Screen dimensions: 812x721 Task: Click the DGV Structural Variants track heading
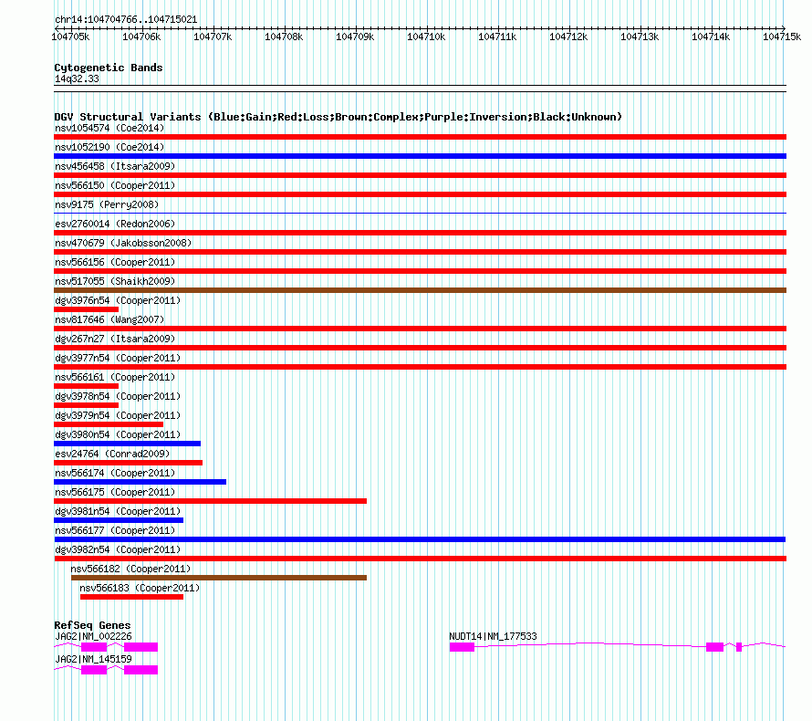click(x=338, y=117)
